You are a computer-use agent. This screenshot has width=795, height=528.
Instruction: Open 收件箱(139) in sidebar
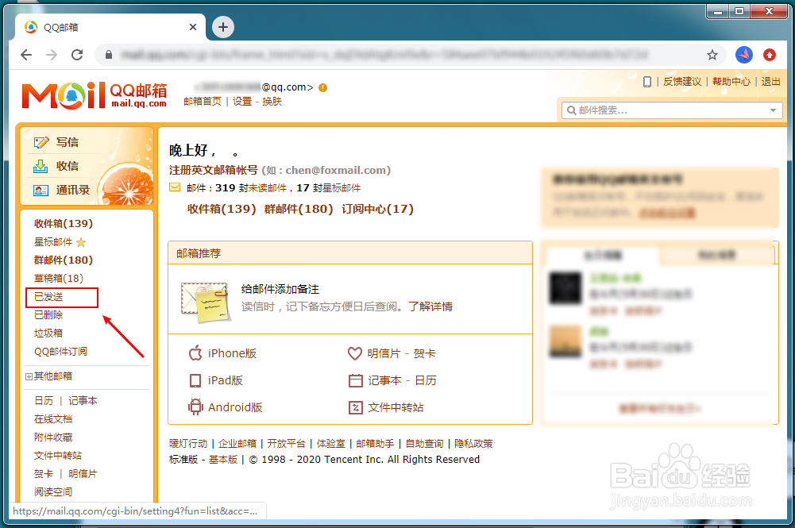64,223
